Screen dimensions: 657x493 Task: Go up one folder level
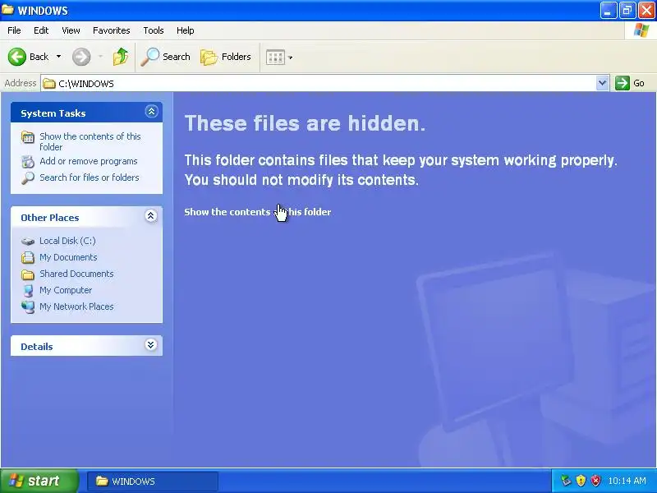pos(121,57)
